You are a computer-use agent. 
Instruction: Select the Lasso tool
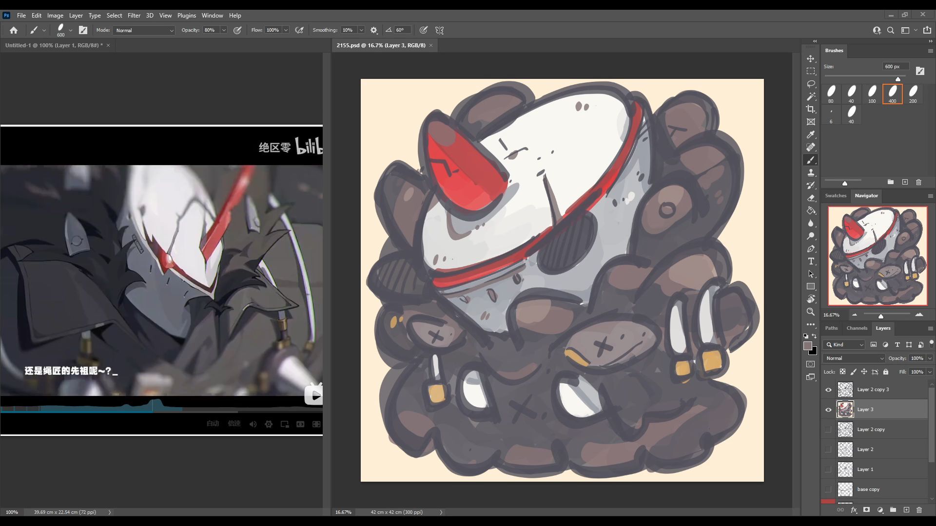coord(811,84)
